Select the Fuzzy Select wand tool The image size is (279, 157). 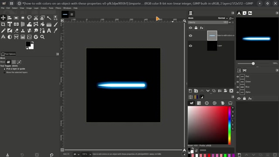pyautogui.click(x=49, y=17)
